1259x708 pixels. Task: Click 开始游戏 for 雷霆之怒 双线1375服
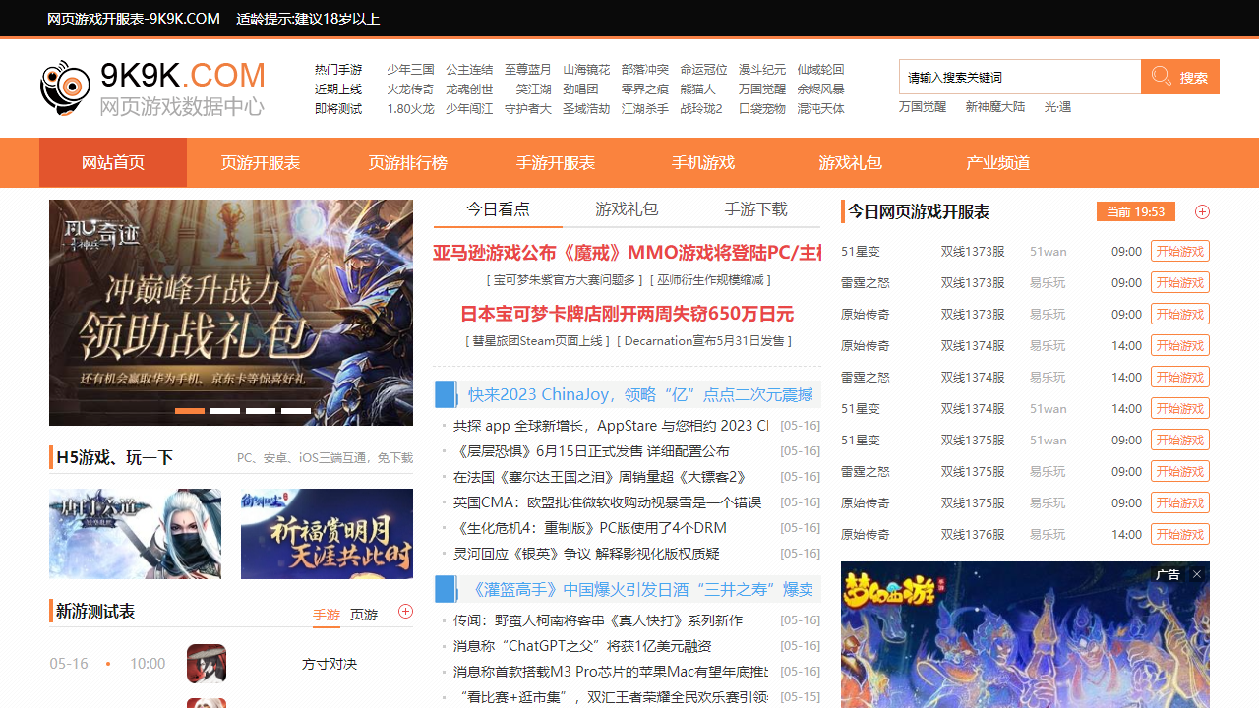pos(1180,471)
